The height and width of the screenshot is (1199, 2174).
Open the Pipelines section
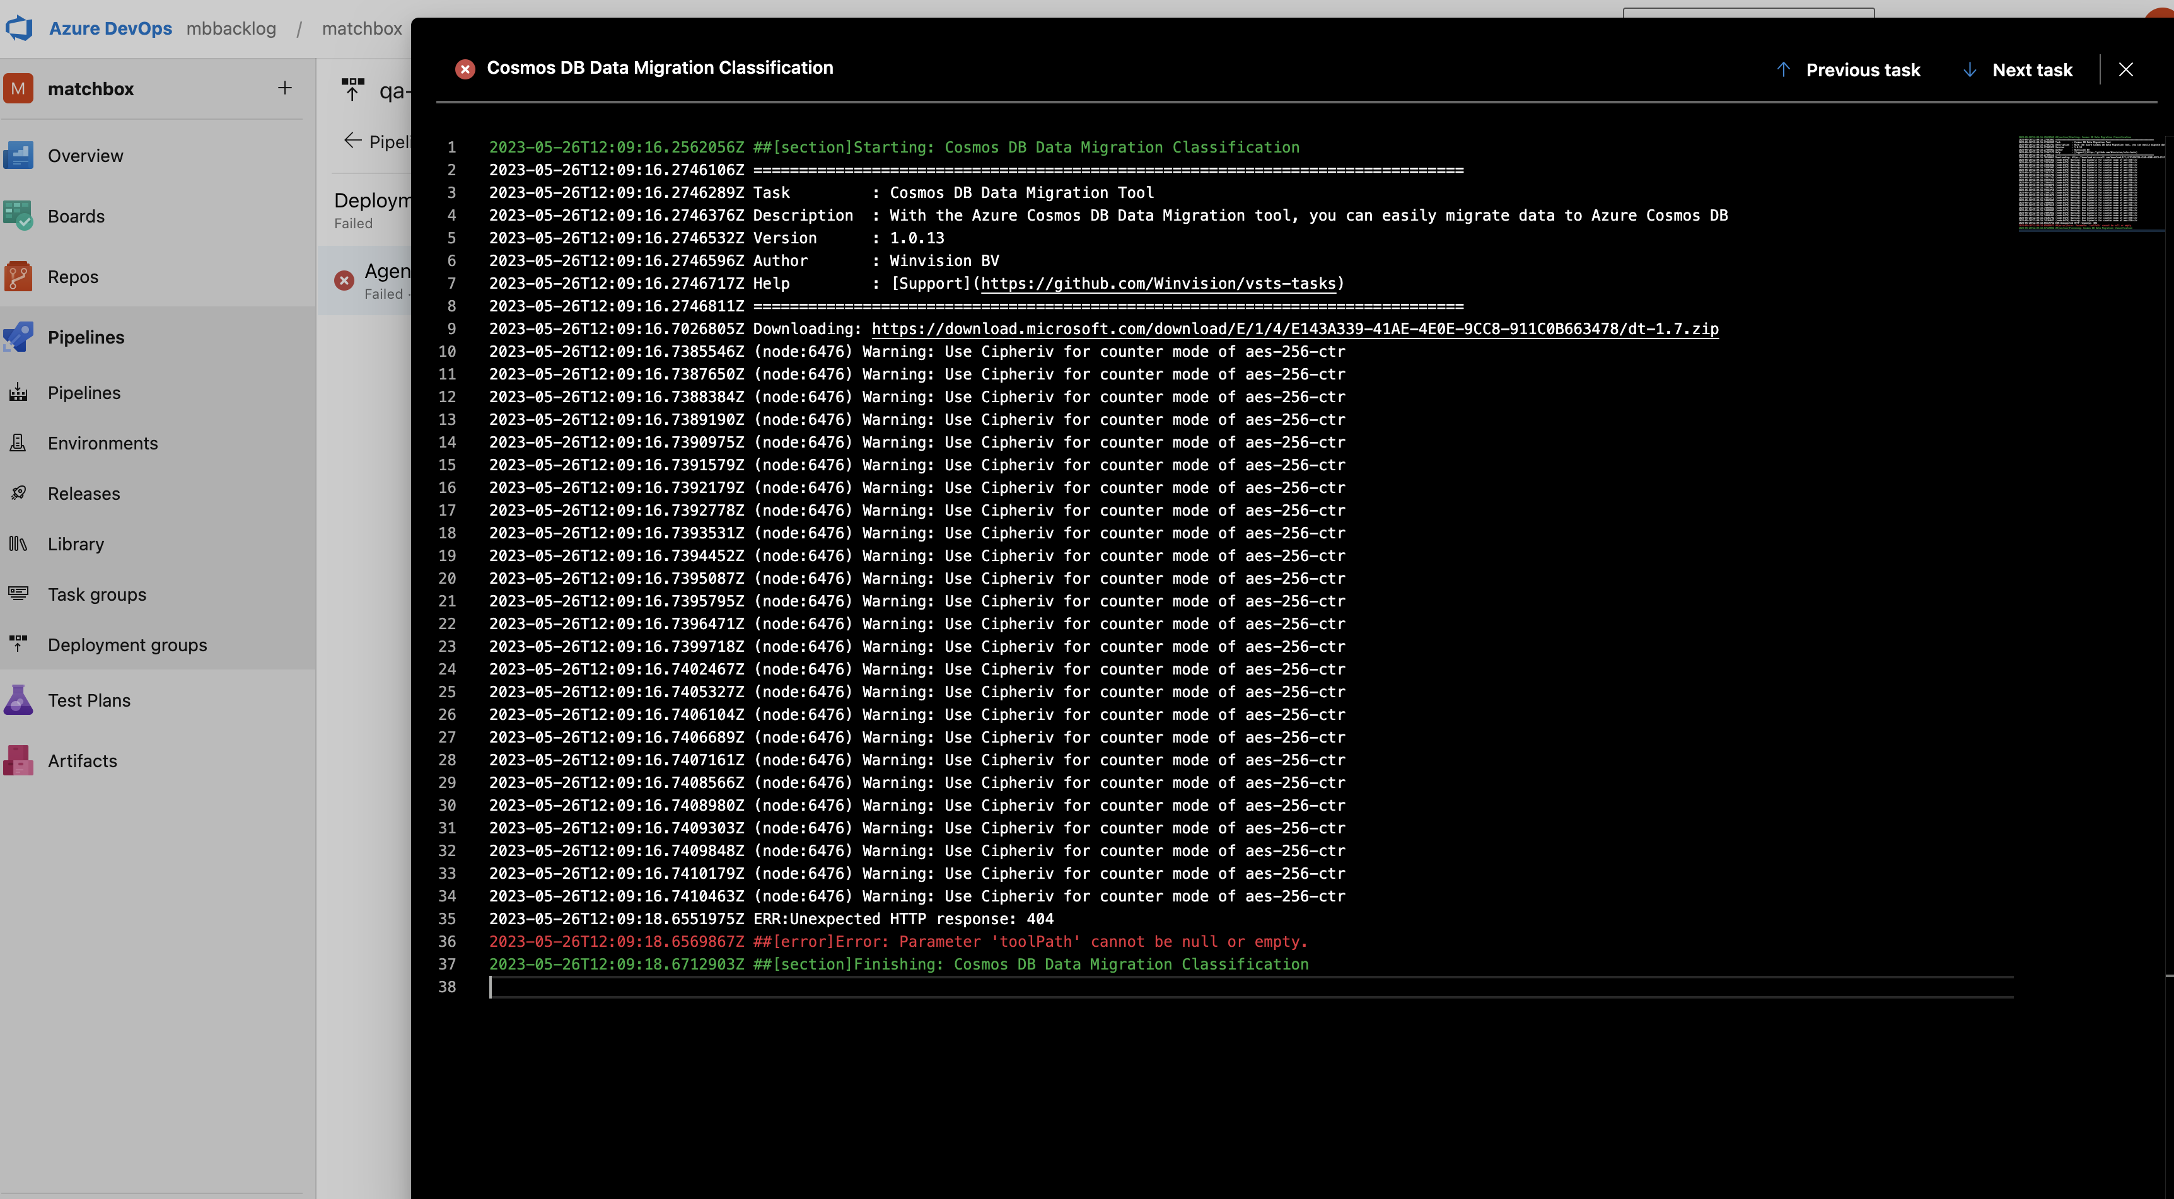point(85,337)
